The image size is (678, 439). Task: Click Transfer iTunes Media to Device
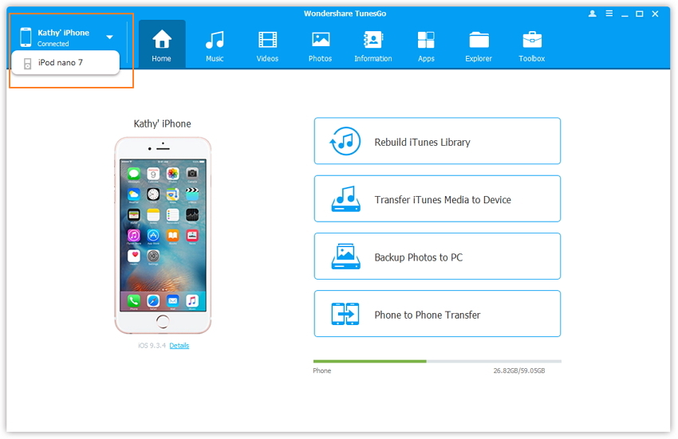(x=437, y=199)
